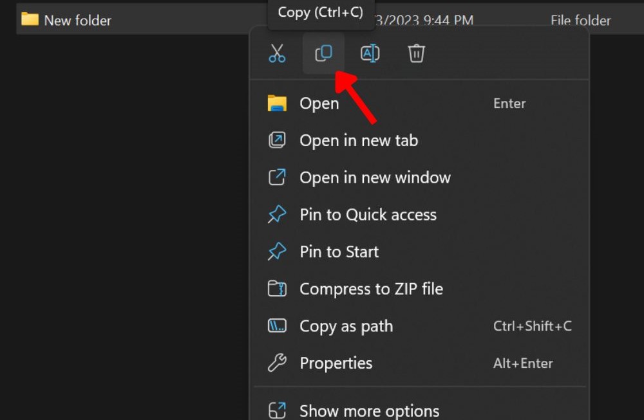Click the folder icon beside Open
The image size is (644, 420).
276,103
